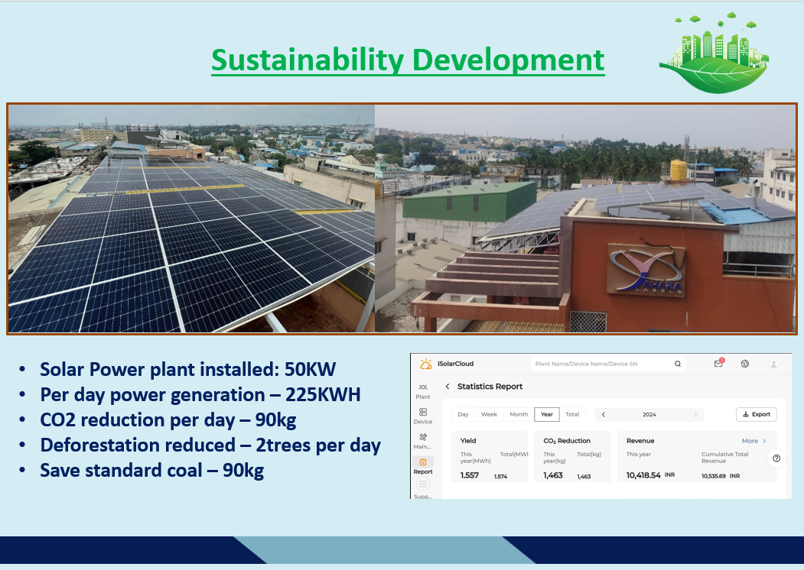The height and width of the screenshot is (570, 804).
Task: Switch to the Week tab
Action: click(489, 414)
